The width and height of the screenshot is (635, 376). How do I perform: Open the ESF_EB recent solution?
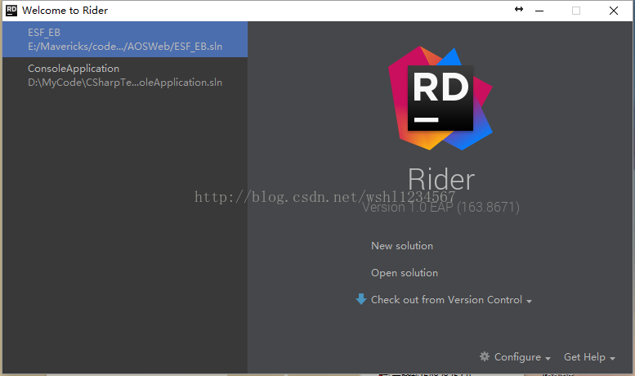coord(125,39)
